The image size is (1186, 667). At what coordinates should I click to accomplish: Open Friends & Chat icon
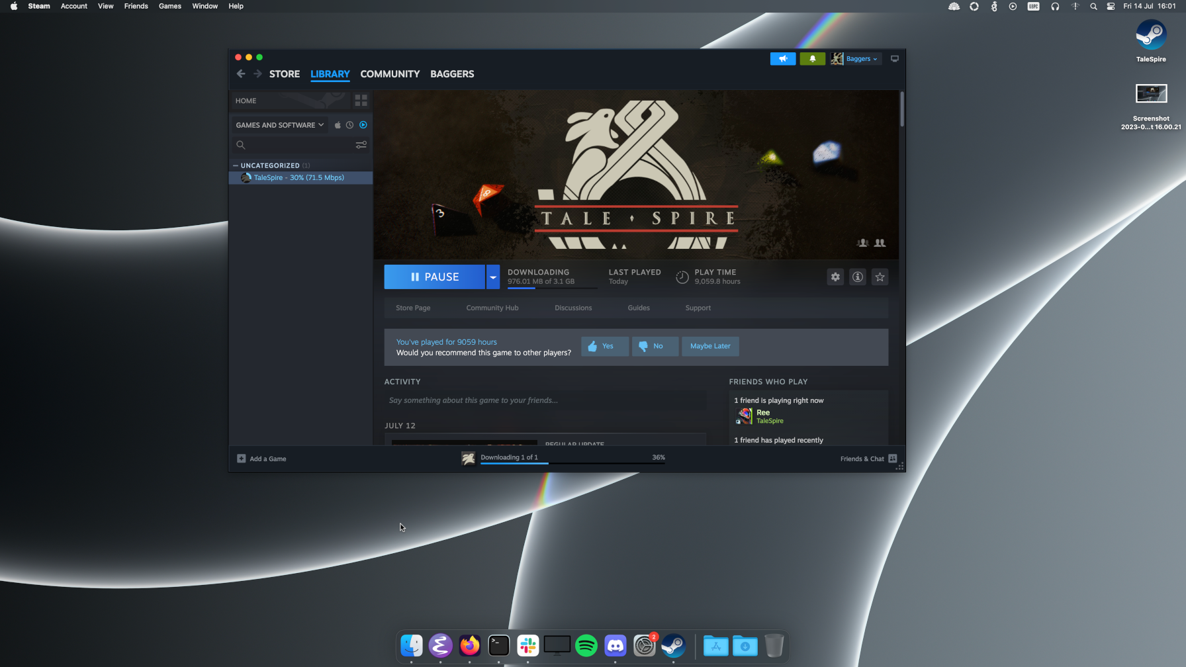[x=893, y=459]
